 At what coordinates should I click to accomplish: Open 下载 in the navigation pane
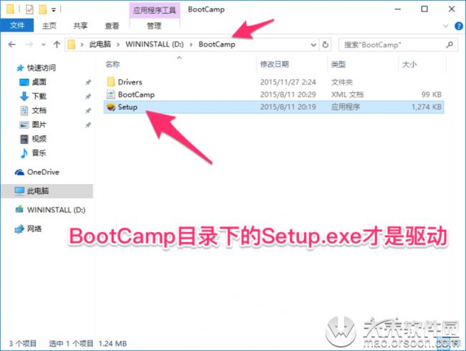point(39,96)
